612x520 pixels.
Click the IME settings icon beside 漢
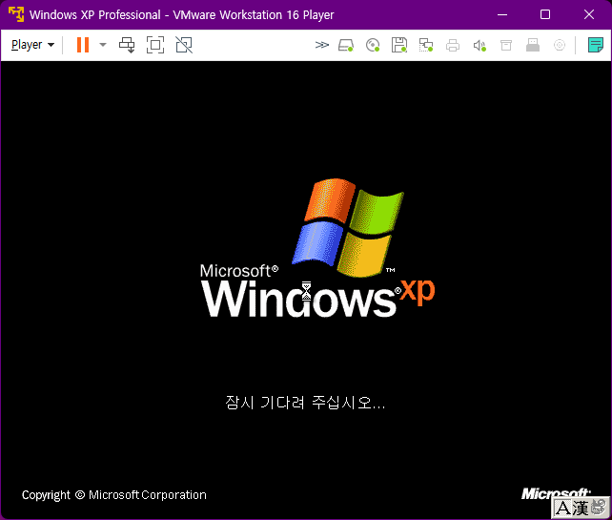click(598, 507)
